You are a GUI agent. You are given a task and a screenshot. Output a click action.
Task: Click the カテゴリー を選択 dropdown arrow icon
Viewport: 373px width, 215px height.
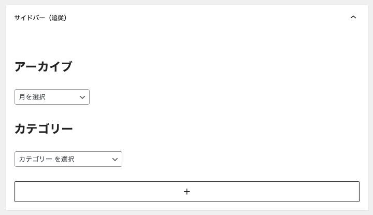click(115, 160)
